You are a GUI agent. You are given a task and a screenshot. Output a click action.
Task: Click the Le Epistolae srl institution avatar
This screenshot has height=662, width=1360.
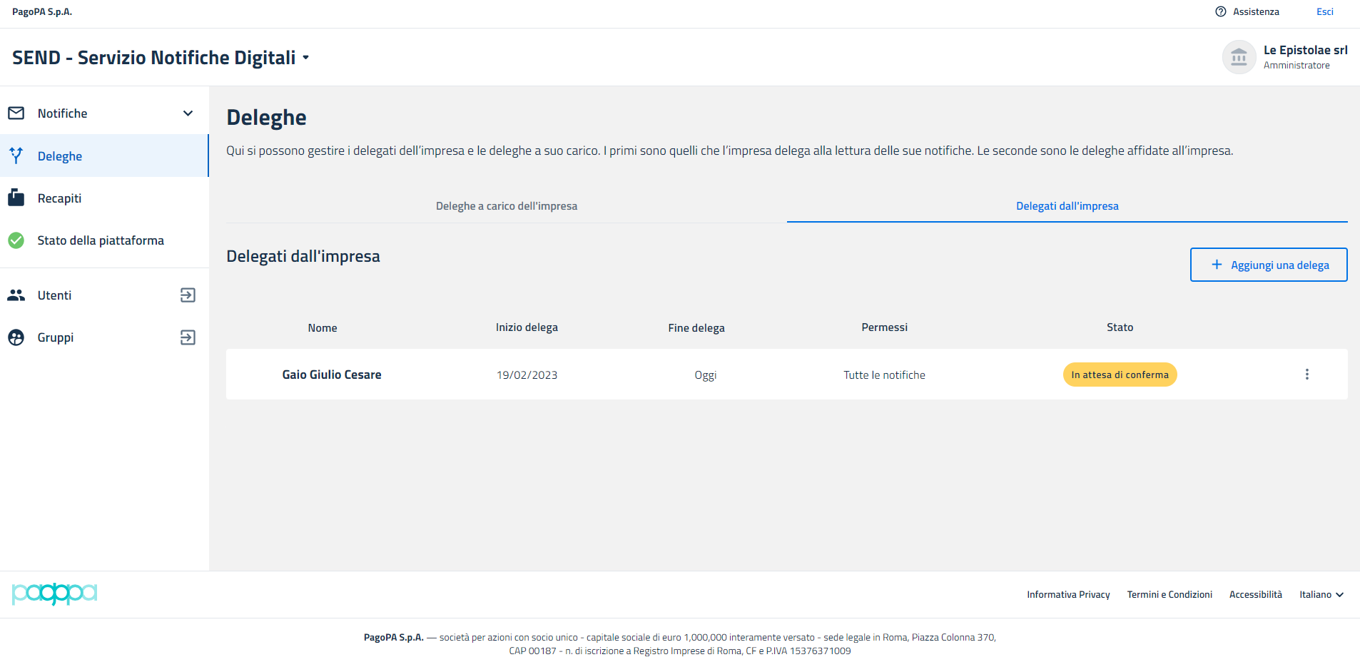pos(1239,57)
